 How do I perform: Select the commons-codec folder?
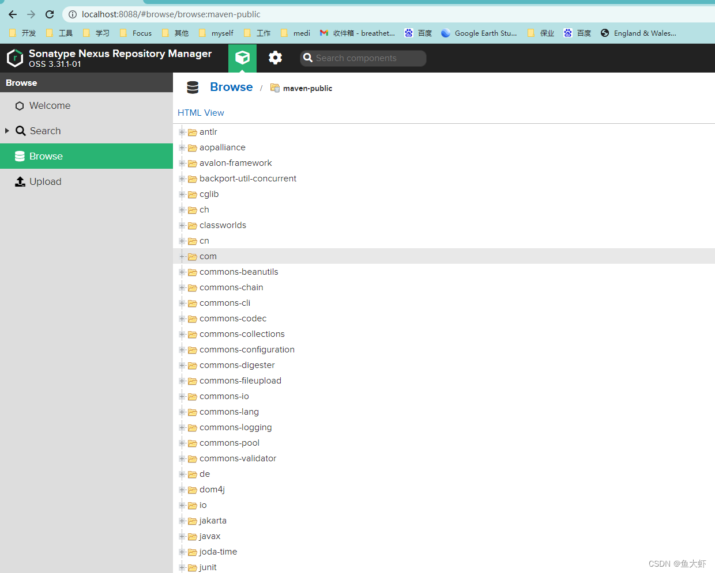coord(233,318)
